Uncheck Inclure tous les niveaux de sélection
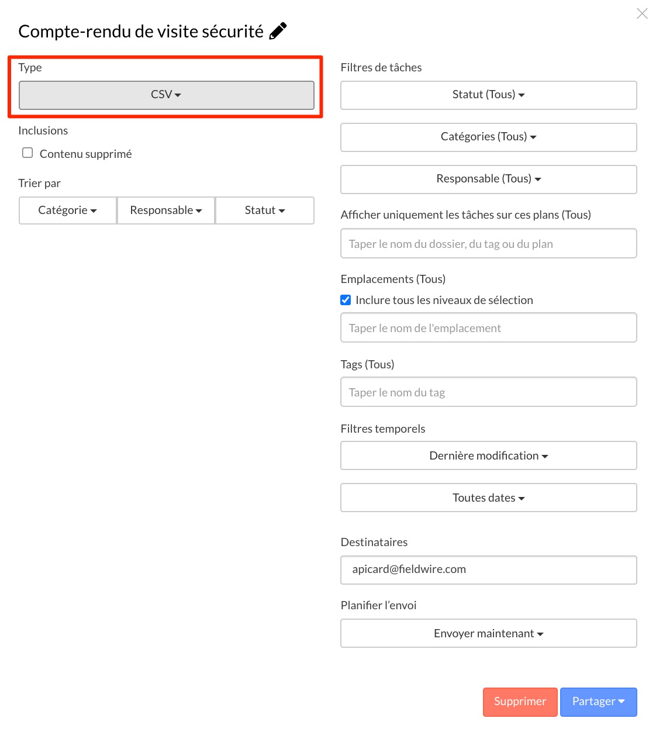Image resolution: width=656 pixels, height=732 pixels. click(346, 300)
